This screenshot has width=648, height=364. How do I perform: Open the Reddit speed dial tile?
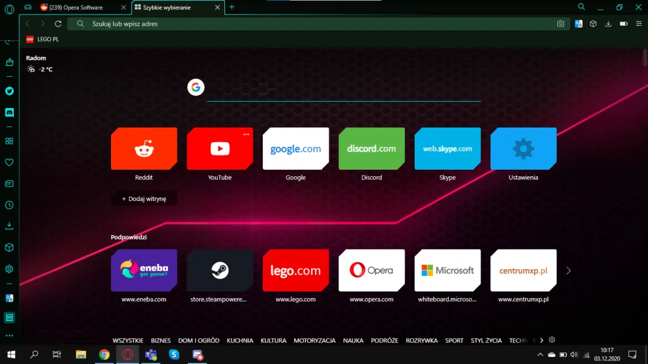pyautogui.click(x=144, y=148)
